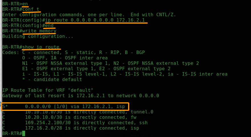
Task: Click the 'Enter configuration commands' message line
Action: pos(89,15)
